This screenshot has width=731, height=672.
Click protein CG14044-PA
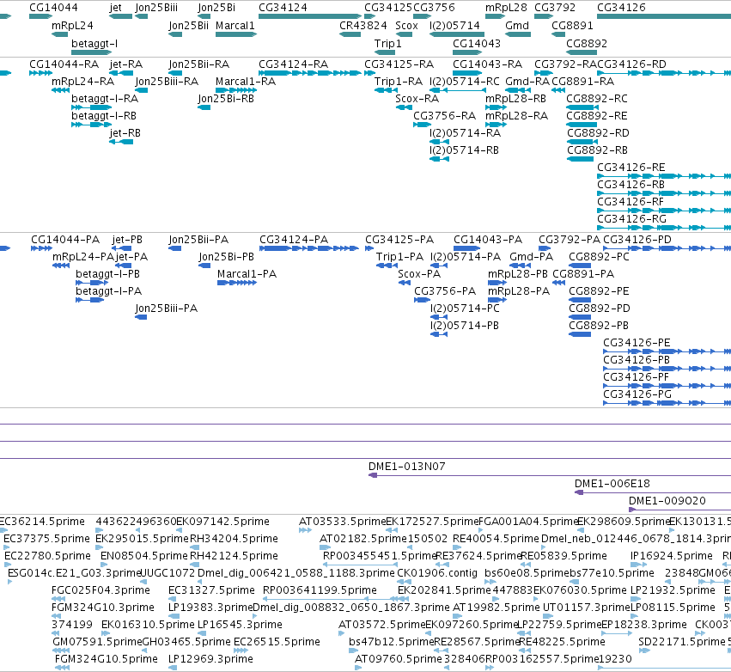click(65, 239)
